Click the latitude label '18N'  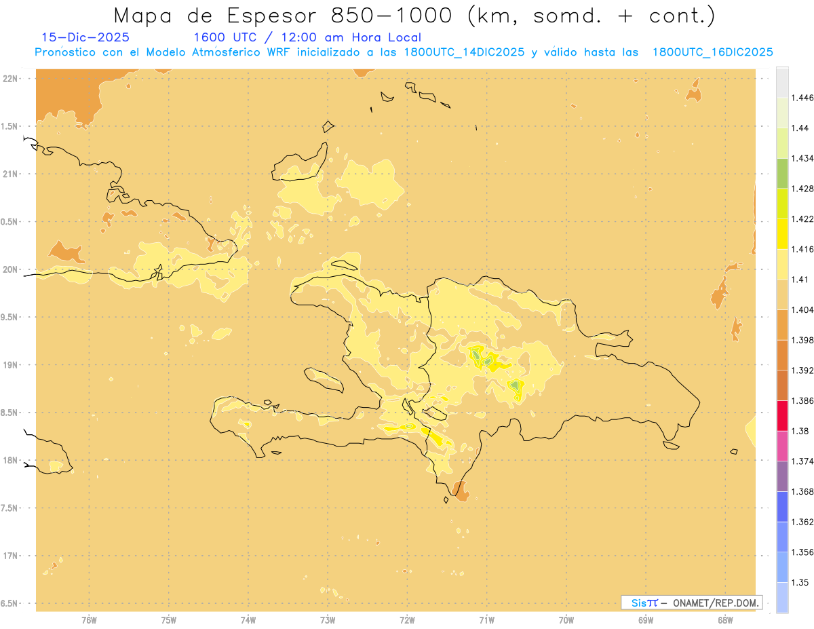[x=11, y=461]
